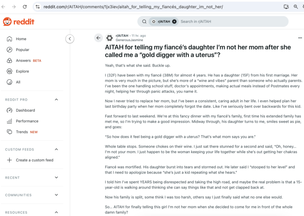Click the quote 'So how does it feel being'

pyautogui.click(x=180, y=137)
